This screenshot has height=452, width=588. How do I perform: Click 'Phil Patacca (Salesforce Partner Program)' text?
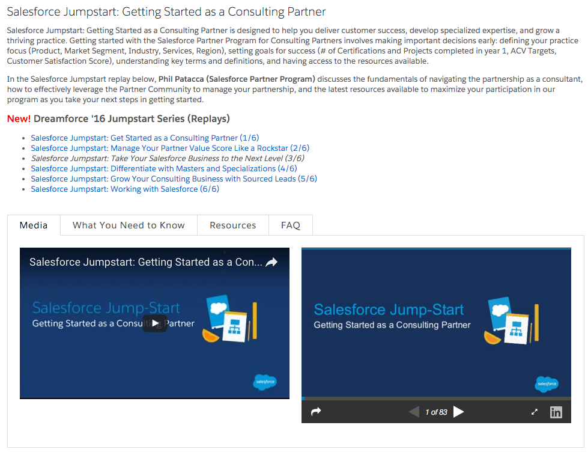pyautogui.click(x=237, y=79)
